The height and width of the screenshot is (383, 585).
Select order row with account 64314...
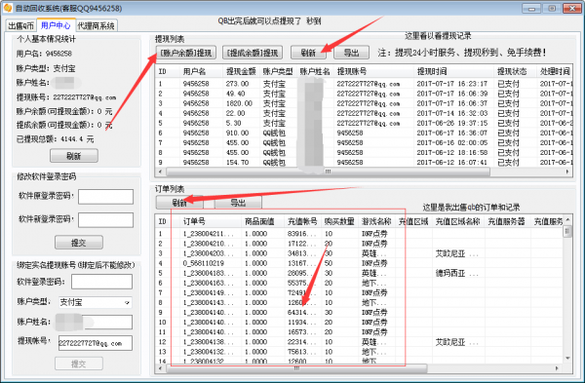point(359,313)
